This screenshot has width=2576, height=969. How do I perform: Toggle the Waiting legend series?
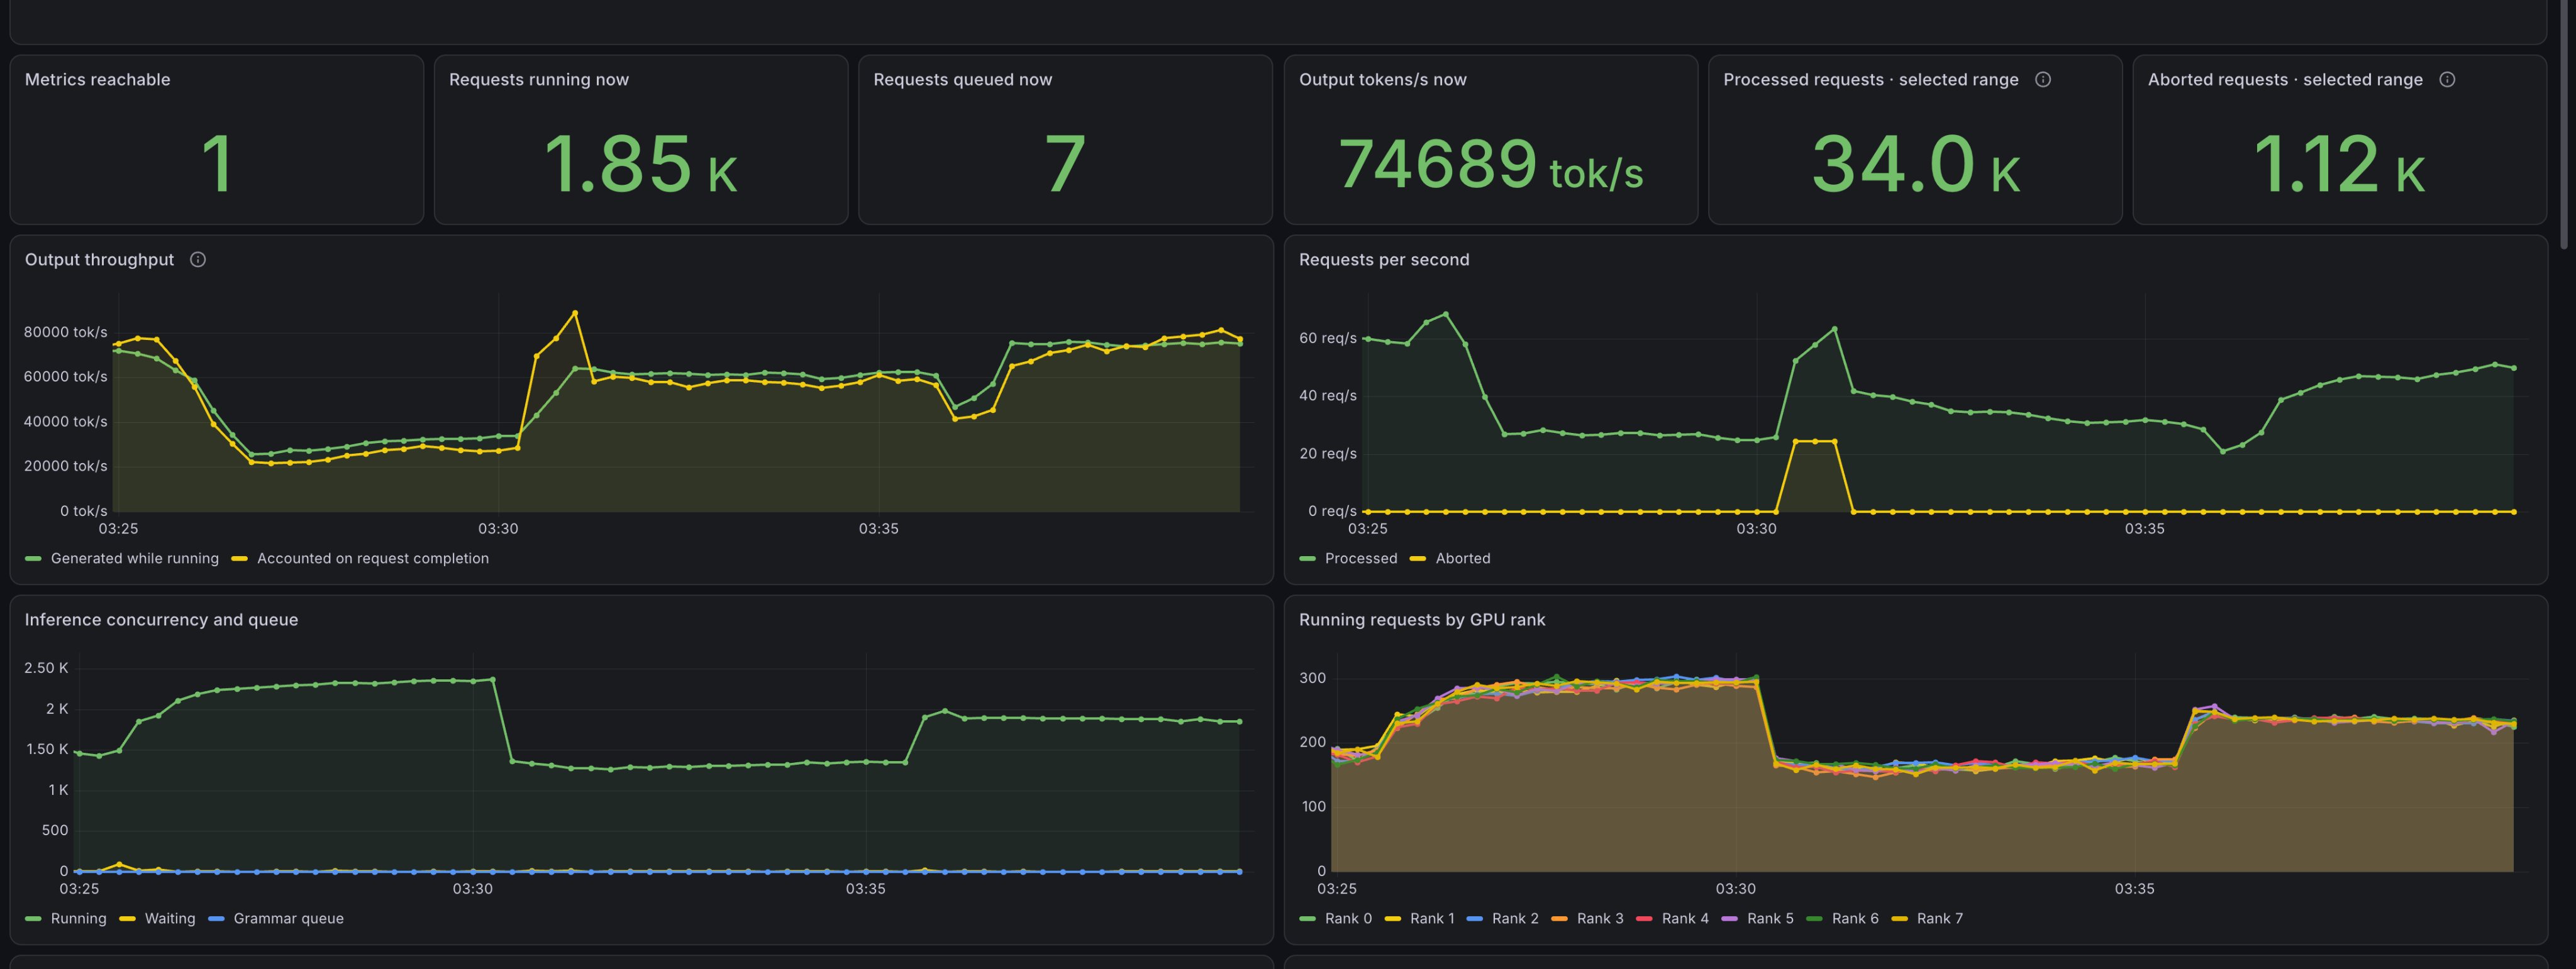click(170, 918)
